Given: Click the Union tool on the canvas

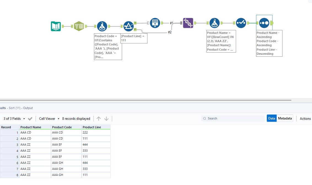Looking at the screenshot, I should 155,23.
